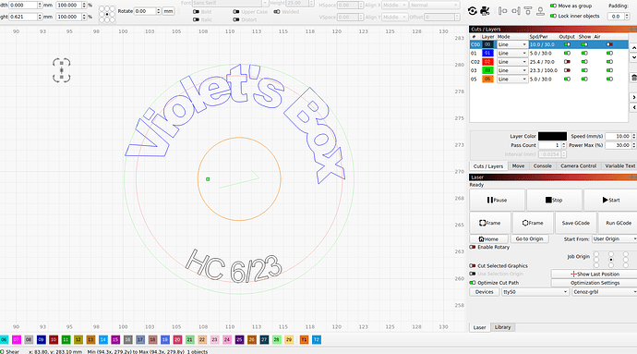637x354 pixels.
Task: Click the Update Camera Overlay icon
Action: tap(472, 11)
